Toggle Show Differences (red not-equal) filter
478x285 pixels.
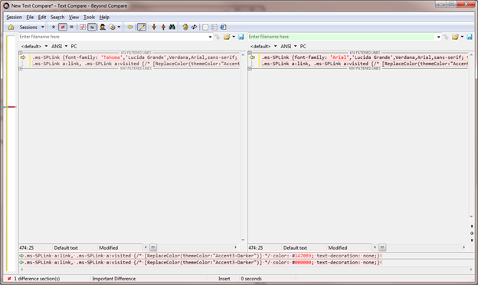[63, 27]
